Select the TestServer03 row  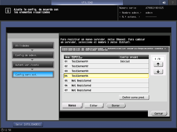(x=106, y=71)
